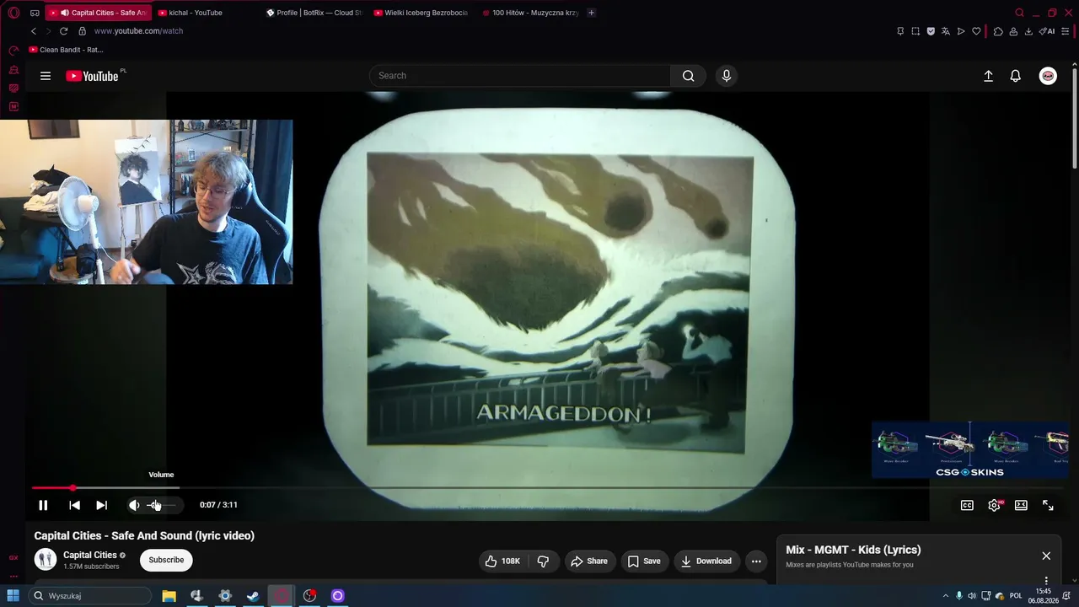Add page to bookmarks with heart icon
This screenshot has height=607, width=1079.
tap(976, 31)
